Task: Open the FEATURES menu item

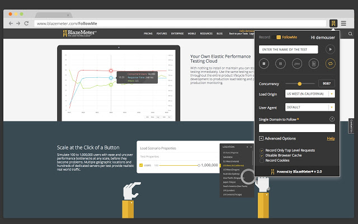Action: [x=162, y=34]
